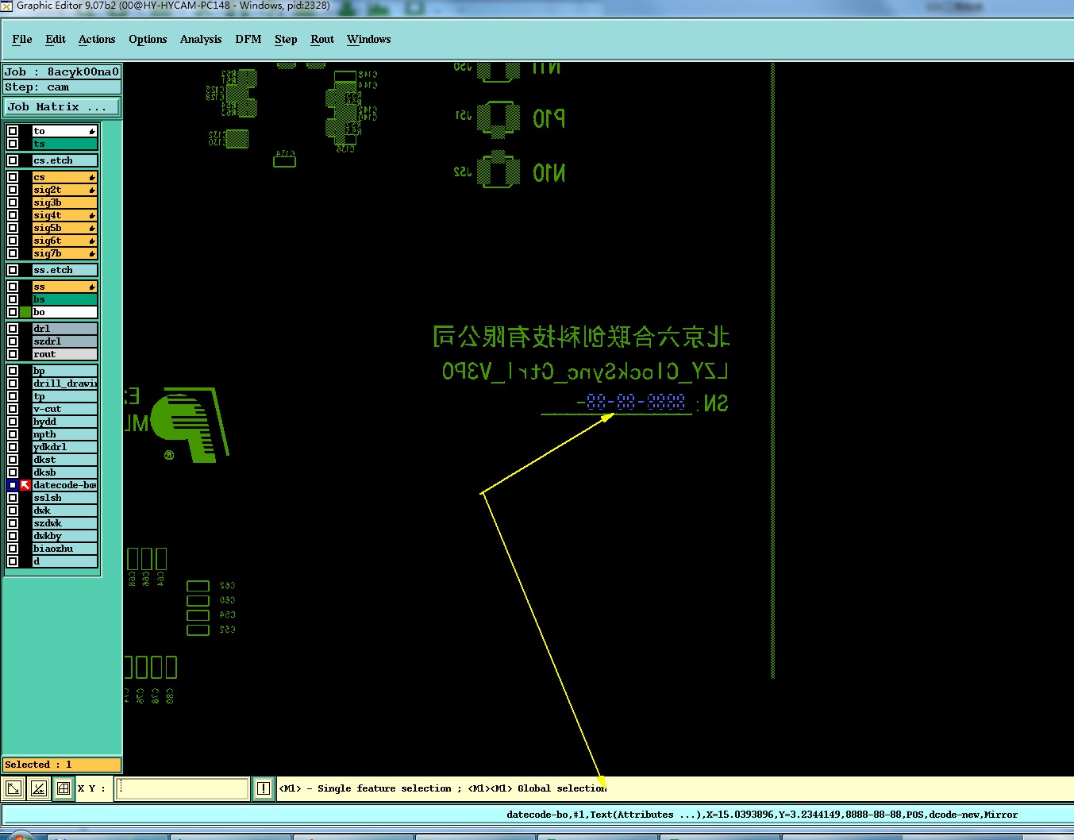Toggle display checkbox for layer bo

[x=13, y=312]
